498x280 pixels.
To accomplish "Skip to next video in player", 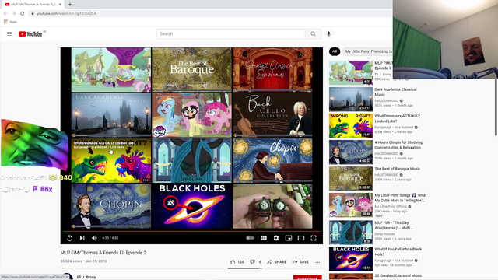I will tap(82, 238).
